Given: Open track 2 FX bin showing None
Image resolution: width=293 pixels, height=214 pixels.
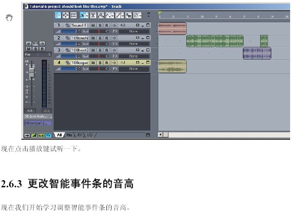Looking at the screenshot, I should (x=134, y=44).
